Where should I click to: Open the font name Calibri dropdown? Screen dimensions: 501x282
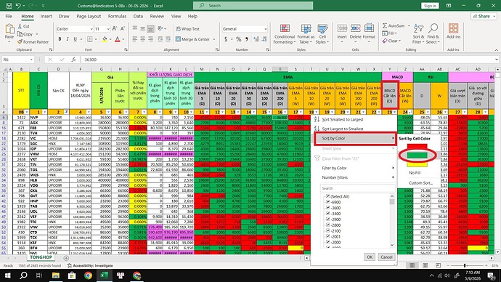point(91,29)
